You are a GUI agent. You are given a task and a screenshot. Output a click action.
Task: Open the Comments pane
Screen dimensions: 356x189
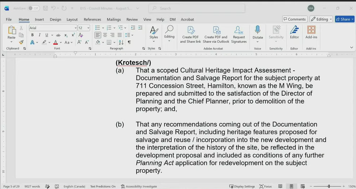click(x=295, y=19)
